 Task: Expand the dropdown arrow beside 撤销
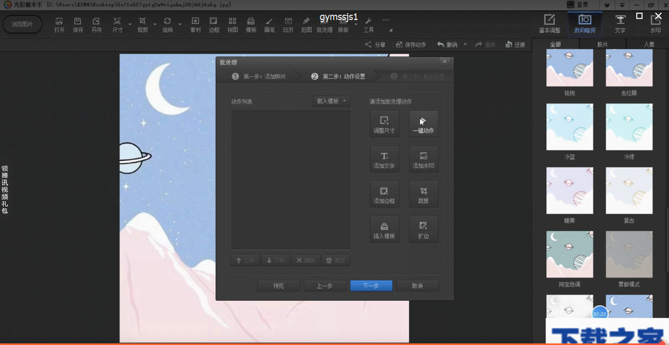click(x=465, y=44)
